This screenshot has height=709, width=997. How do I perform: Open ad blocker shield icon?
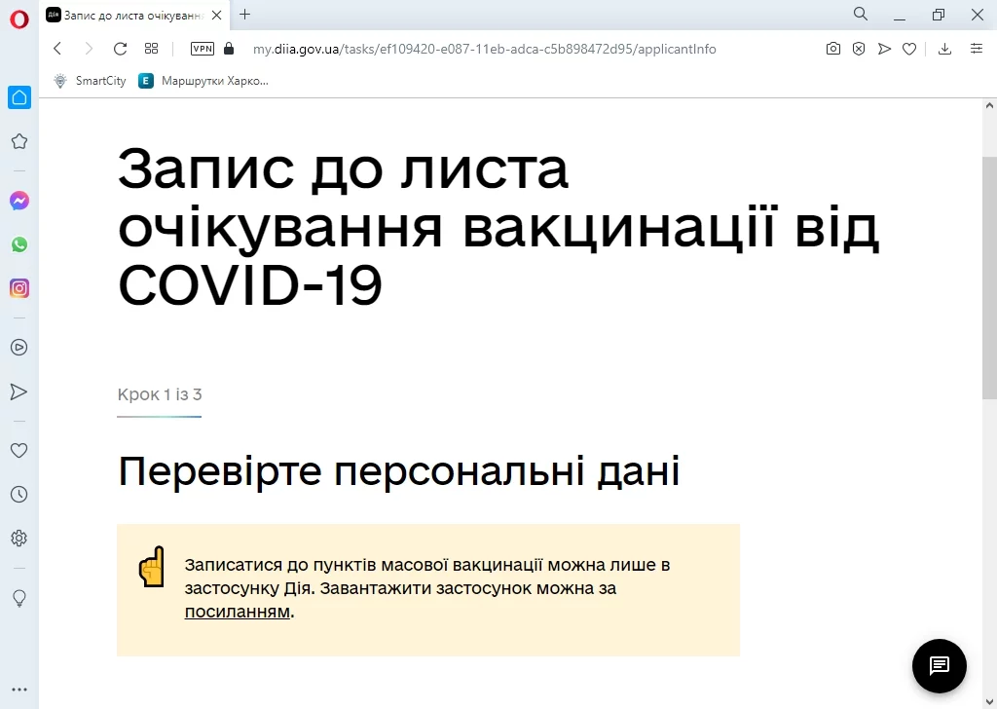tap(859, 49)
